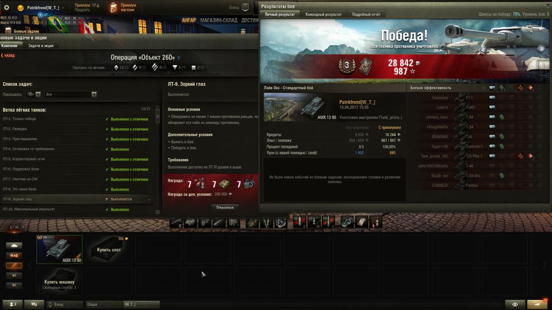Open the Все task filter dropdown
Screen dimensions: 552x310
(x=71, y=94)
